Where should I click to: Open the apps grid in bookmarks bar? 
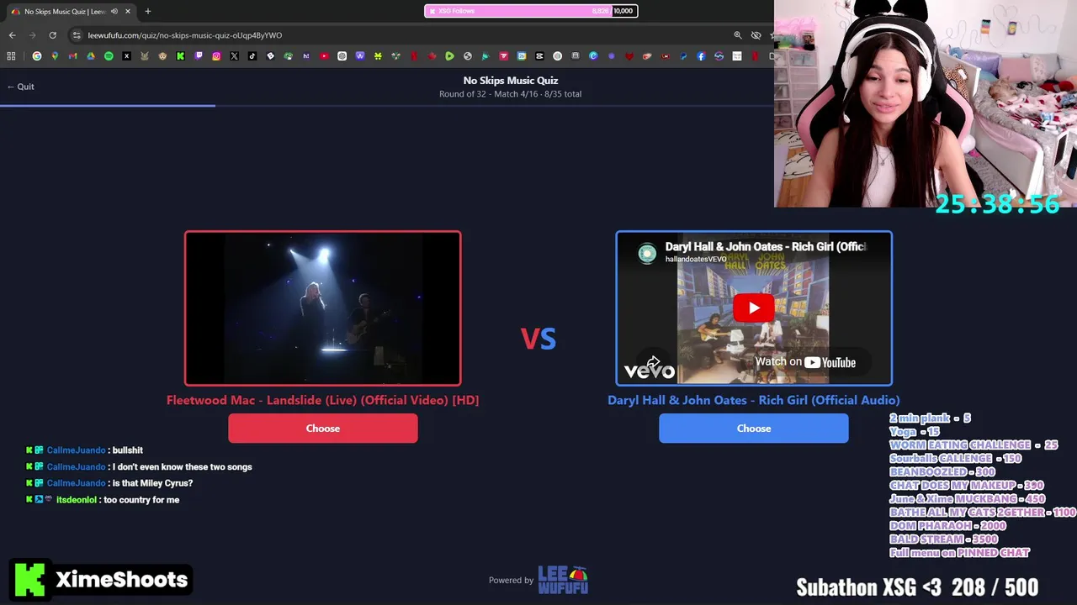click(x=11, y=56)
